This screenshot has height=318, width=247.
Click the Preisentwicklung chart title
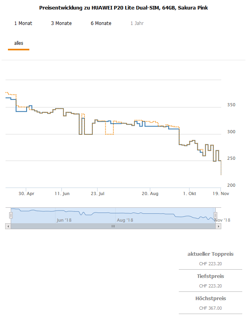click(x=124, y=8)
